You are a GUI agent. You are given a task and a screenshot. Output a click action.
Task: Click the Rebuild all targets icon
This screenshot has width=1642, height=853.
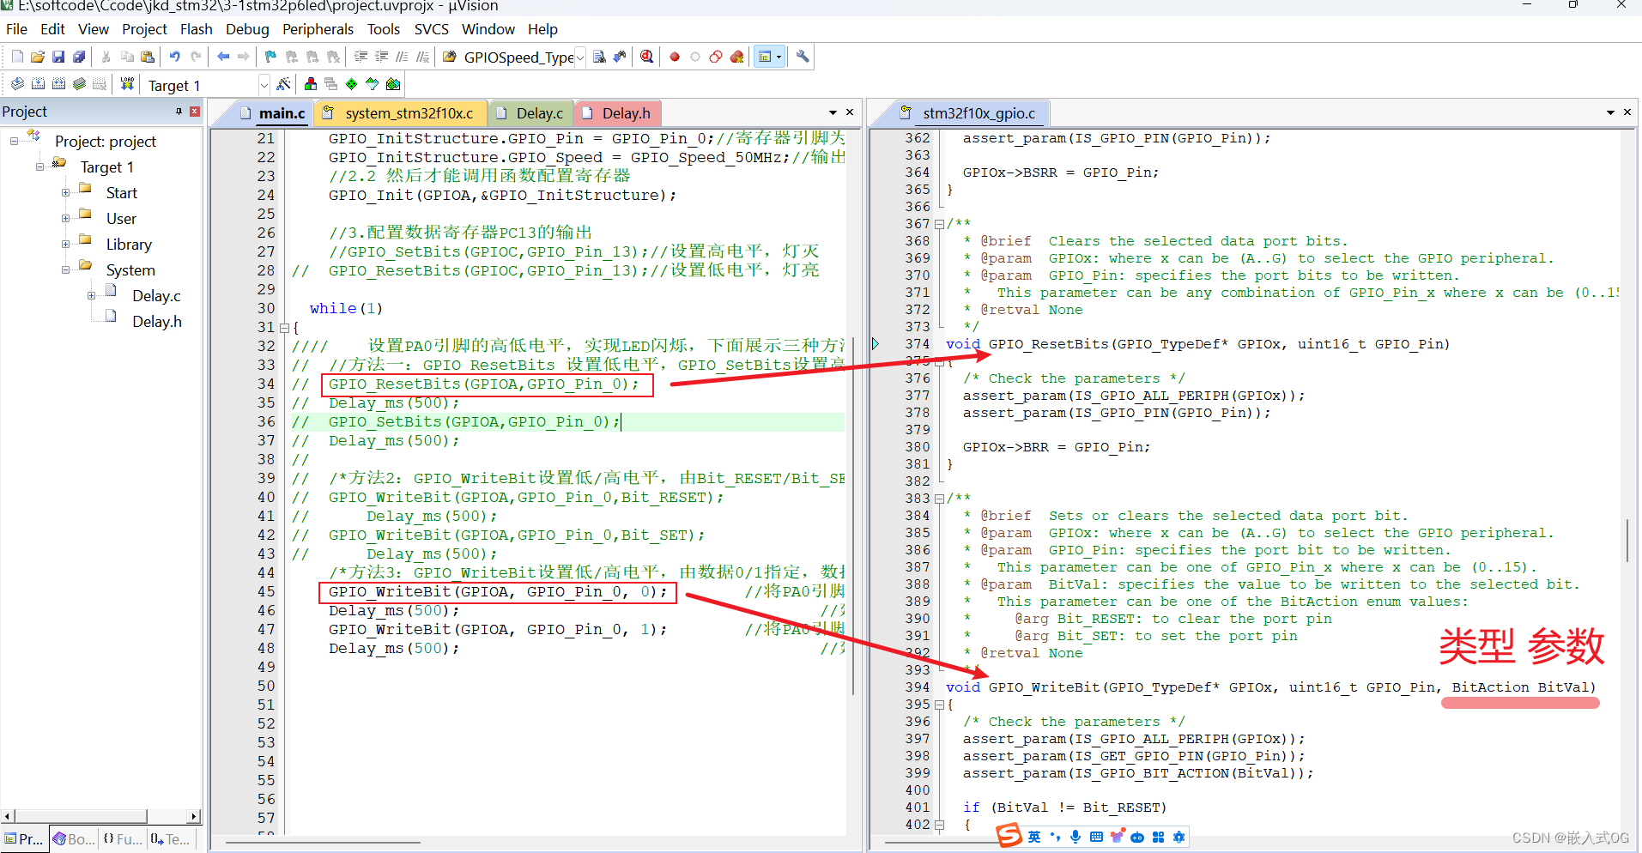click(x=58, y=84)
